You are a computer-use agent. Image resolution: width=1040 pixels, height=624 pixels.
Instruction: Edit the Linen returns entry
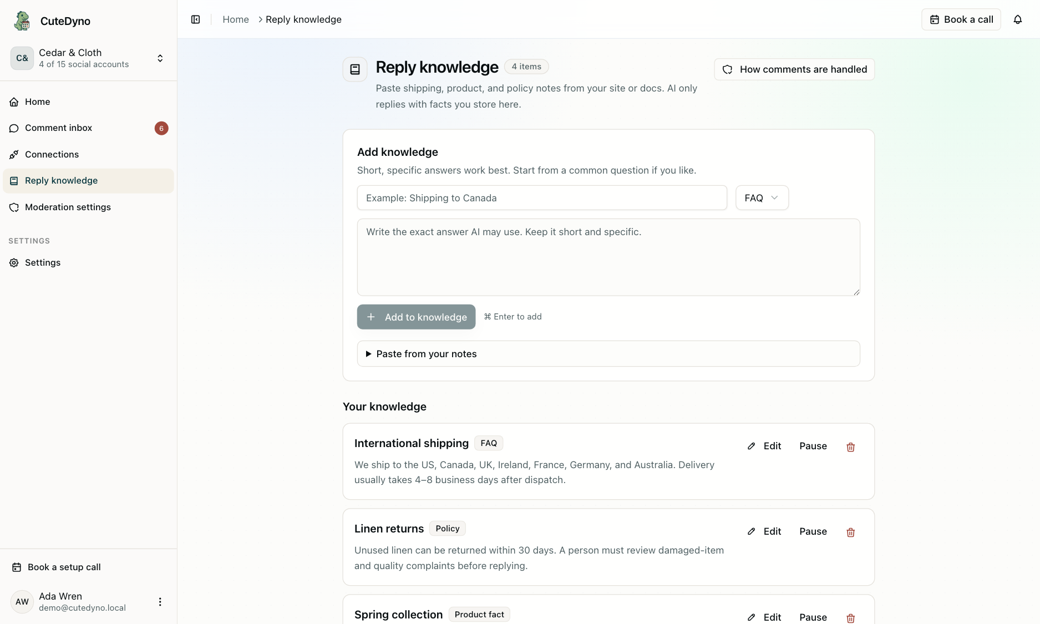pyautogui.click(x=764, y=531)
